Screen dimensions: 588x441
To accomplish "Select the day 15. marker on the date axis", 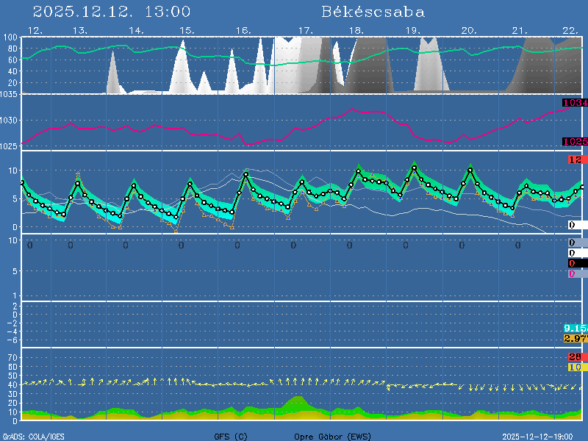I will tap(187, 30).
